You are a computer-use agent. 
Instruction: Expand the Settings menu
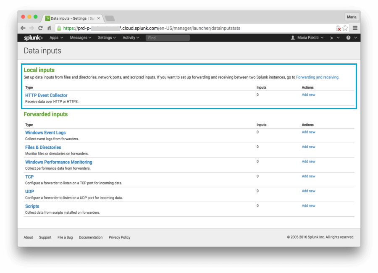click(x=107, y=38)
